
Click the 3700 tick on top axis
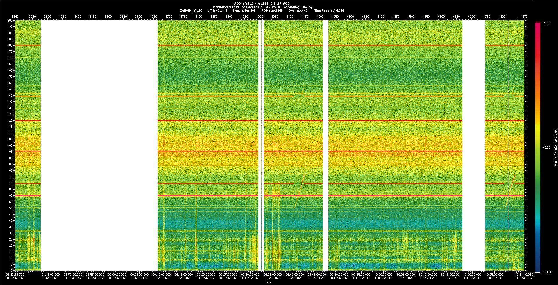(x=169, y=17)
